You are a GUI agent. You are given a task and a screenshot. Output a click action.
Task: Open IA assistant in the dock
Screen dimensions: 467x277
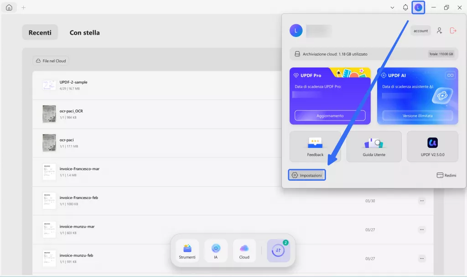[216, 251]
